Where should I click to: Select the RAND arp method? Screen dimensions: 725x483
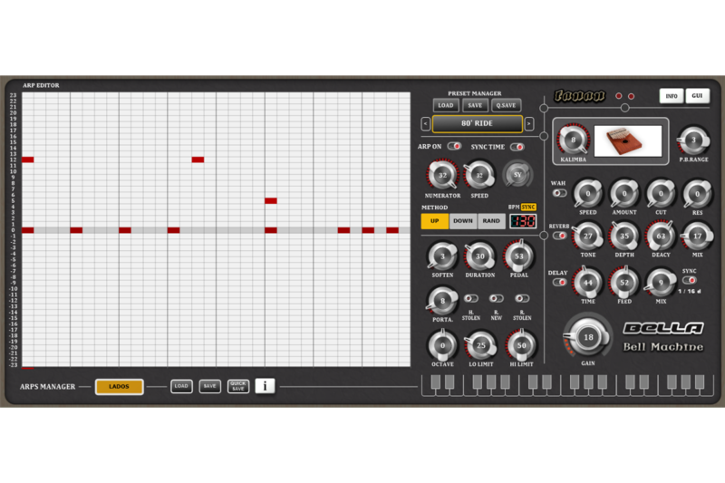click(491, 221)
